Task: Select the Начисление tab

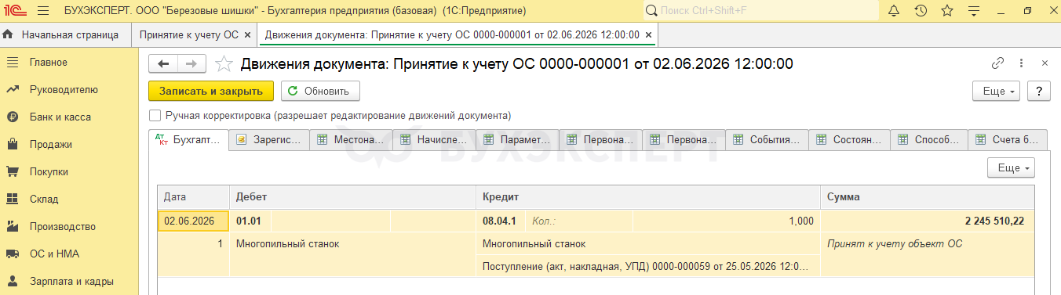Action: point(434,140)
